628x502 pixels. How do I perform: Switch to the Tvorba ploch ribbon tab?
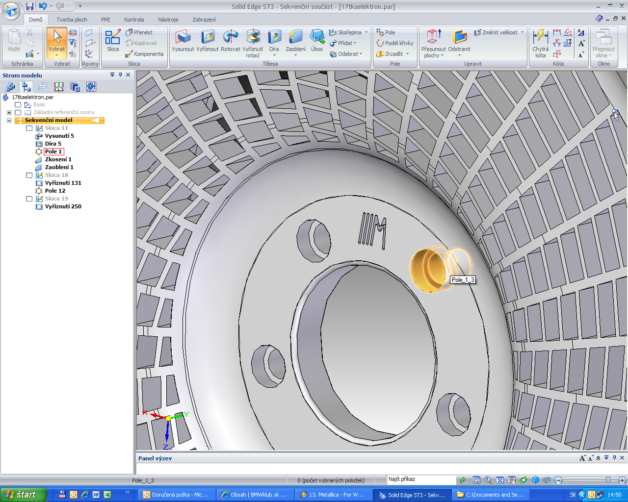click(72, 20)
